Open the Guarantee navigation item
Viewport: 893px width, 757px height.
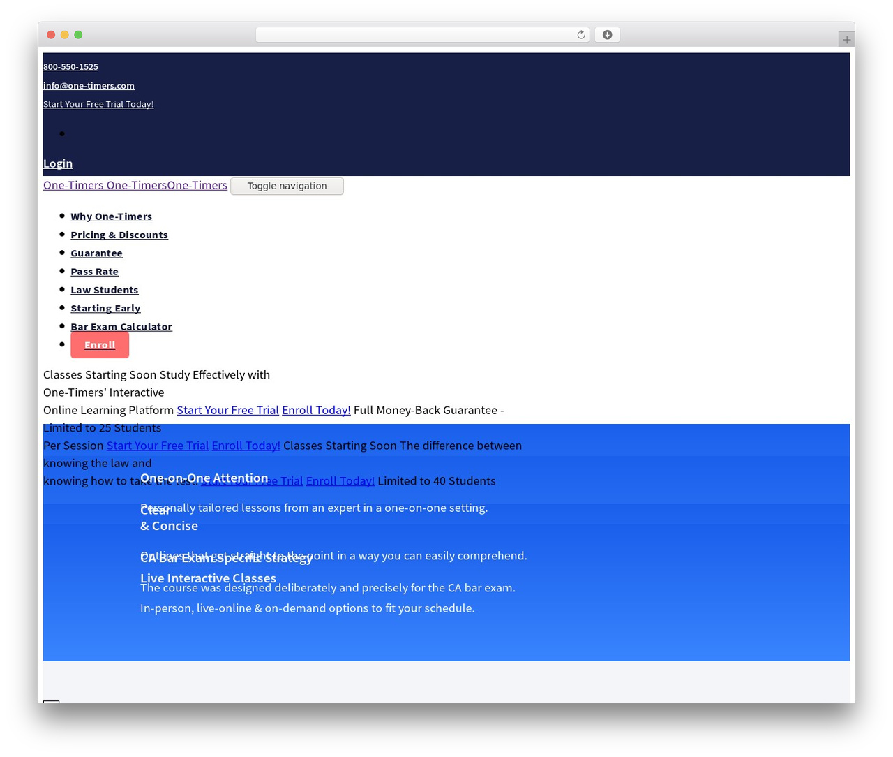click(x=96, y=253)
